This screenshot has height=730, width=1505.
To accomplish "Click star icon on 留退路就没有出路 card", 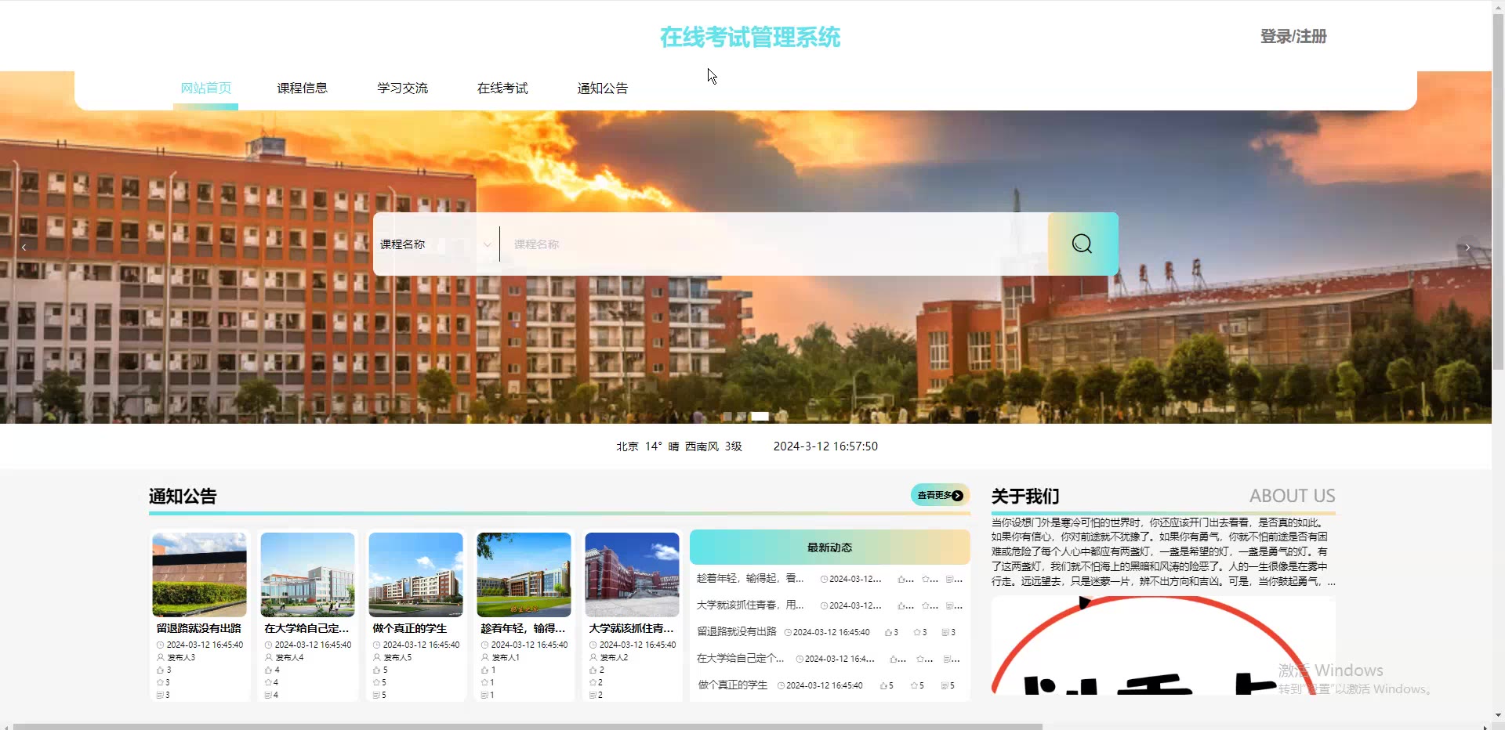I will [160, 683].
